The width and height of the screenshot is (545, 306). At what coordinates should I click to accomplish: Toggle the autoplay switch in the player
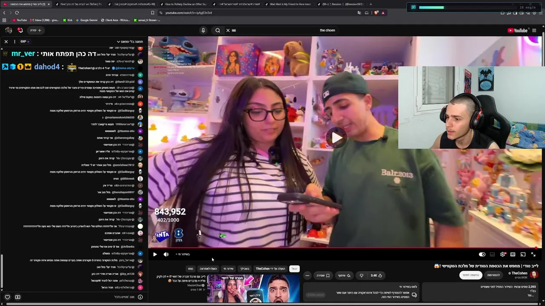point(482,254)
